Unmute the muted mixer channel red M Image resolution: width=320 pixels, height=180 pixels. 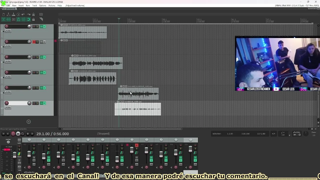(x=136, y=145)
